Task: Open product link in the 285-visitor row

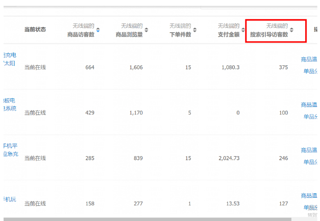Action: 11,150
